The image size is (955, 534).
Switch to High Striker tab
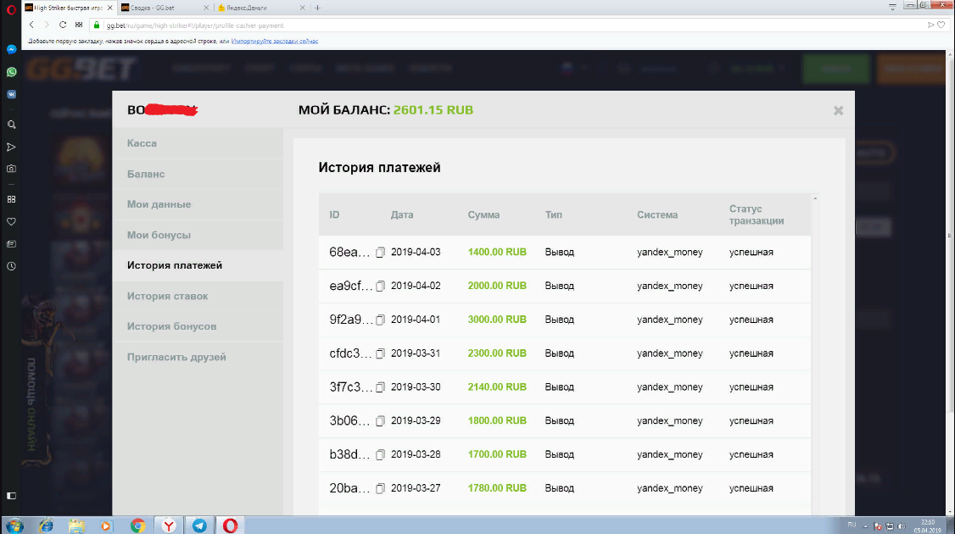click(69, 8)
